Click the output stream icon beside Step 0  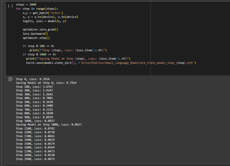click(x=10, y=79)
